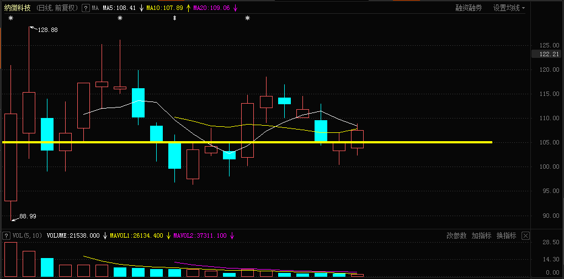Screen dimensions: 564x279
Task: Click the 纳微科技 stock name title
Action: [17, 8]
